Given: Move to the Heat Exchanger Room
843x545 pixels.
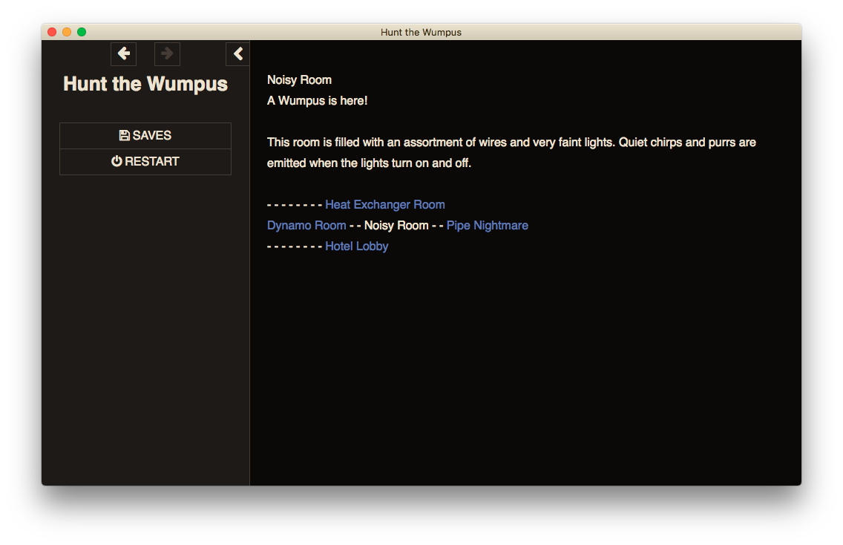Looking at the screenshot, I should coord(384,205).
